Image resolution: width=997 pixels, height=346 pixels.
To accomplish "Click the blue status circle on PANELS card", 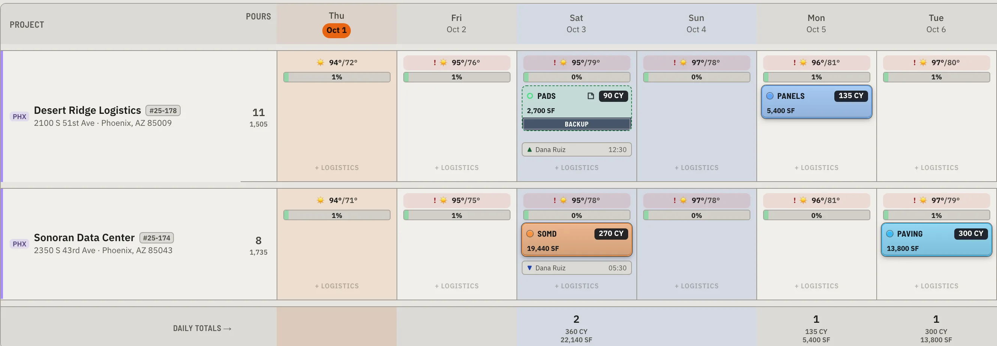I will (770, 96).
